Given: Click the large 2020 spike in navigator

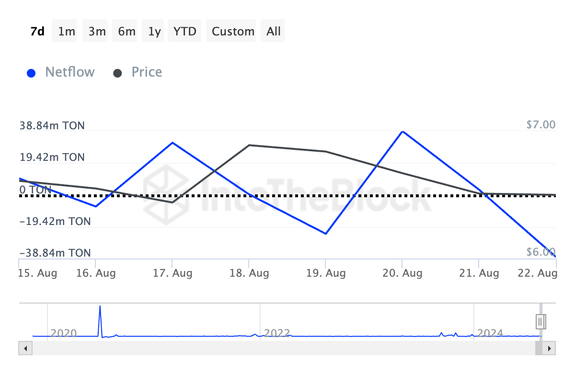Looking at the screenshot, I should 100,307.
